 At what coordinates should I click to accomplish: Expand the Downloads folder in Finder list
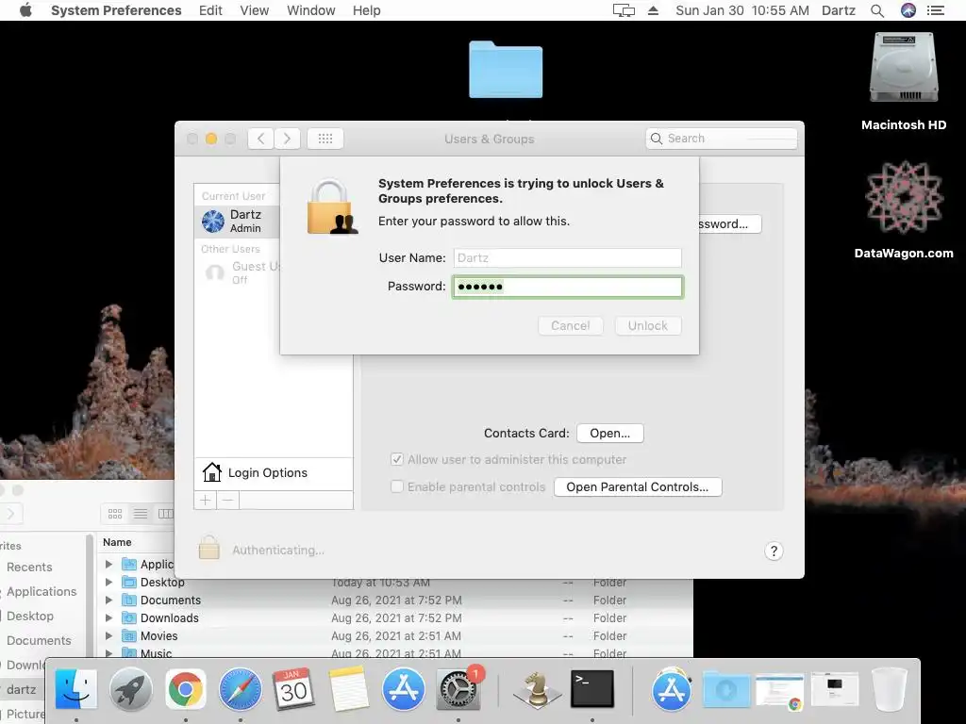coord(109,617)
